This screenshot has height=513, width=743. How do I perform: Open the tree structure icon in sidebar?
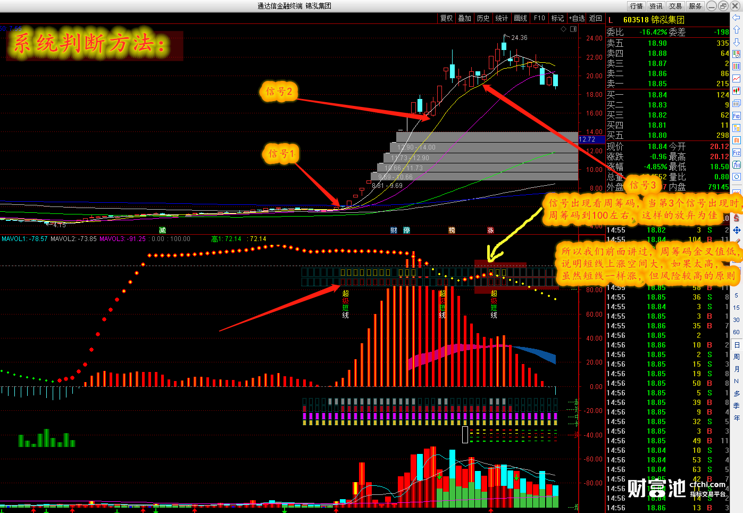tap(737, 128)
